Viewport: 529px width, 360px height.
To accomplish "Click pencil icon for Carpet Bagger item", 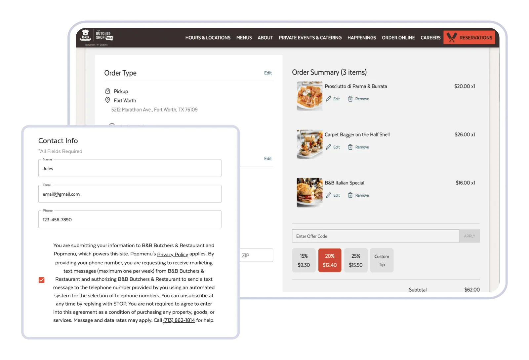I will point(328,147).
